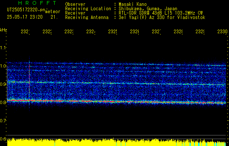Click the 2330 time axis label
The image size is (229, 146).
[222, 31]
